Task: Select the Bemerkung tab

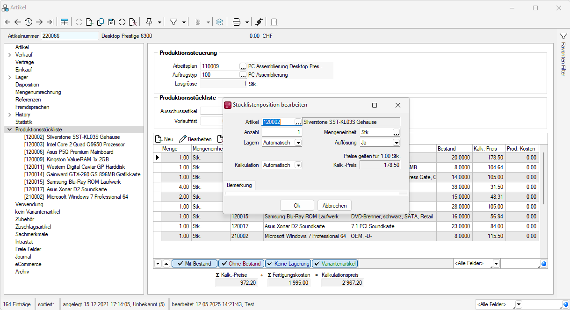Action: point(239,185)
